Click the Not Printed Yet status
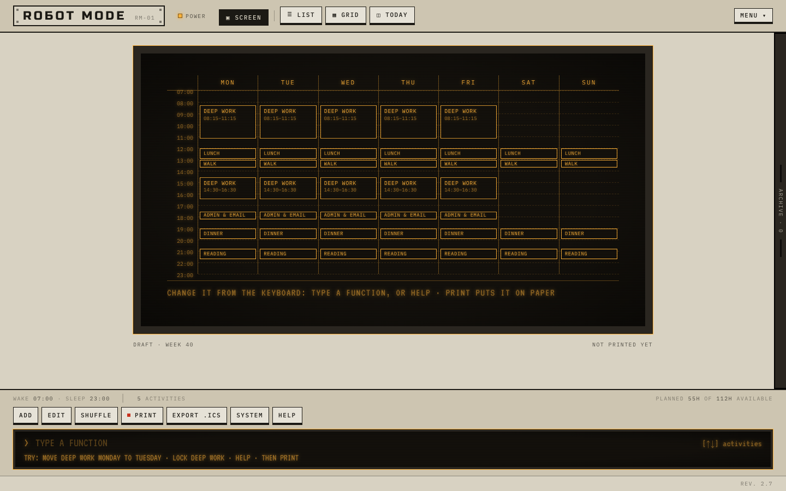This screenshot has width=786, height=491. click(622, 345)
